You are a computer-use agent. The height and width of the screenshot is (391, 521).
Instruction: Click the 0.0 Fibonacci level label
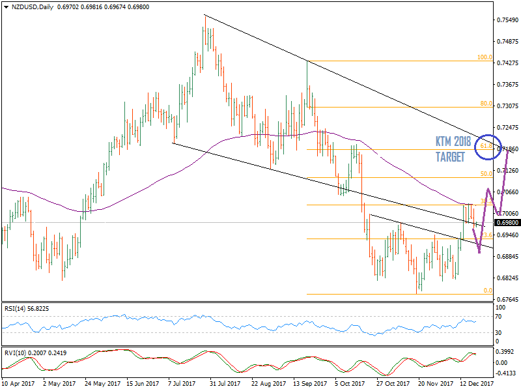(x=487, y=291)
